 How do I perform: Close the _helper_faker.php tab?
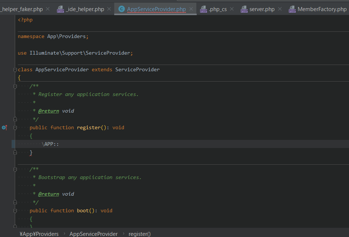click(48, 9)
